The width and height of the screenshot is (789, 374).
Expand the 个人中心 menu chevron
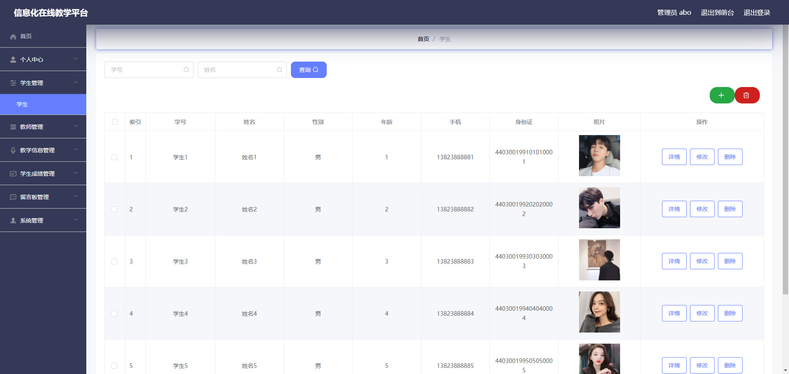(x=76, y=59)
